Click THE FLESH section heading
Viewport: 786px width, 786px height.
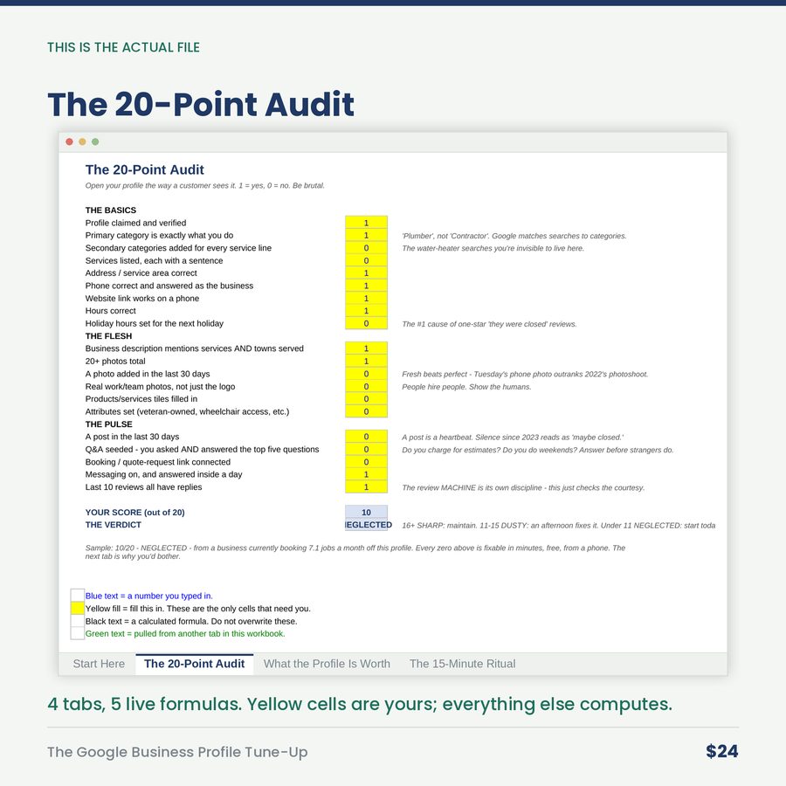click(109, 336)
